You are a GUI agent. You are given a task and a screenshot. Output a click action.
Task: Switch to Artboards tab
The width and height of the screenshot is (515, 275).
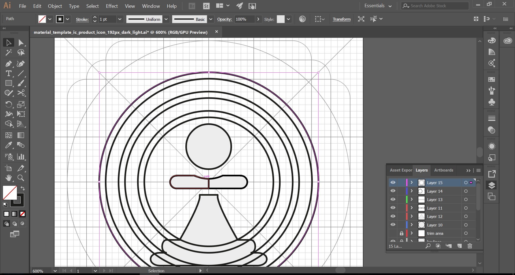tap(444, 170)
